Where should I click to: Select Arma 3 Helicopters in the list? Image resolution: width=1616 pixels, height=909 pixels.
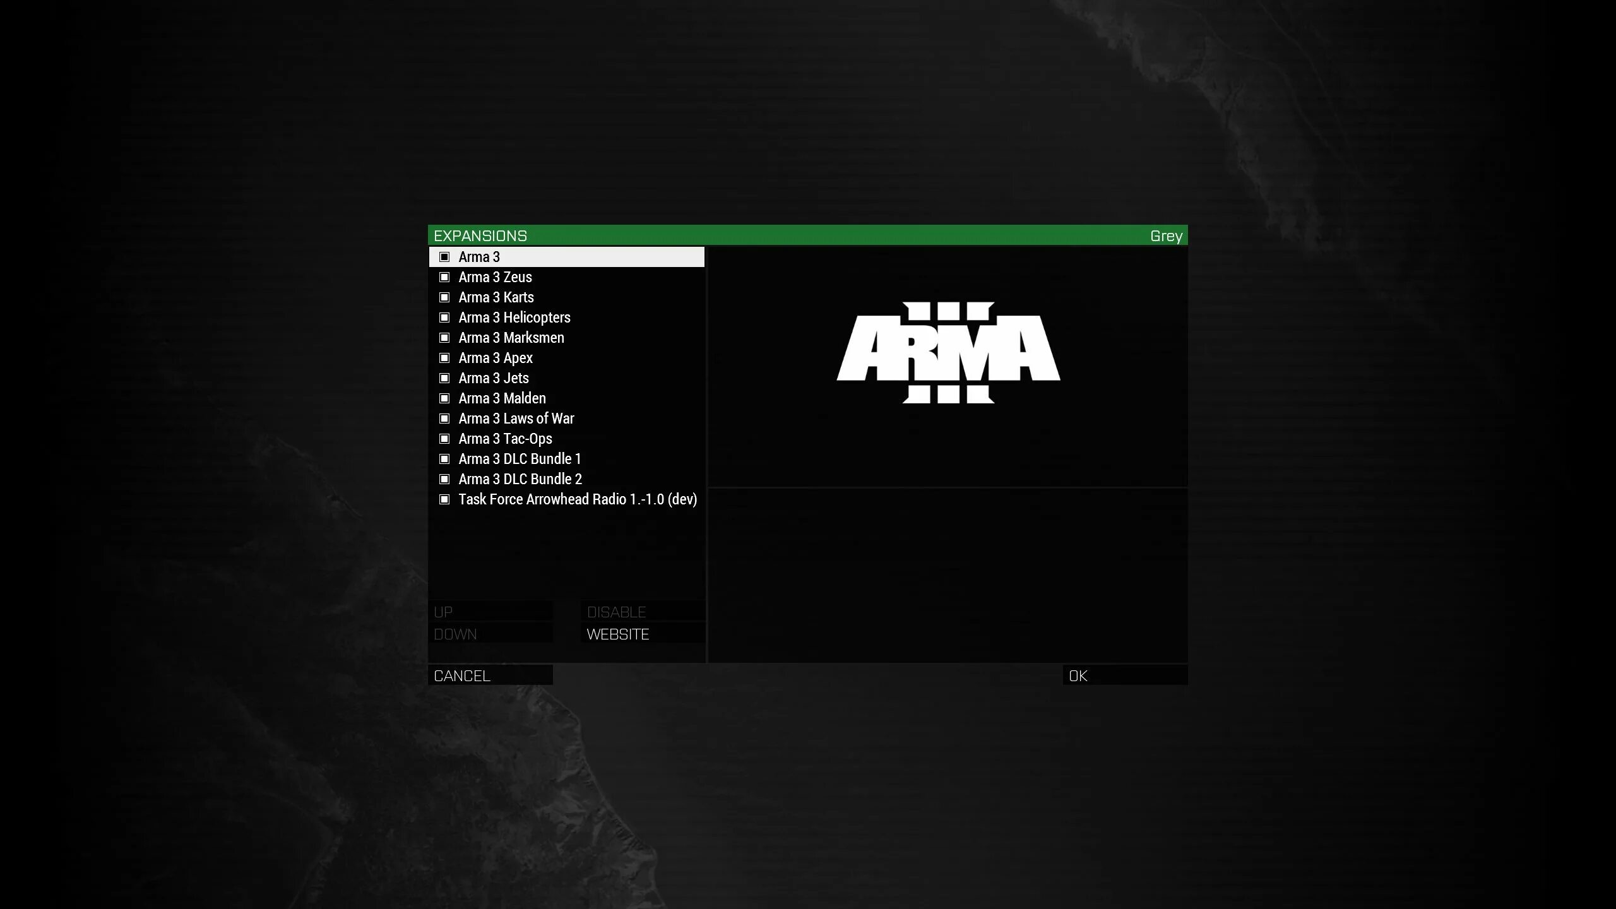click(566, 318)
